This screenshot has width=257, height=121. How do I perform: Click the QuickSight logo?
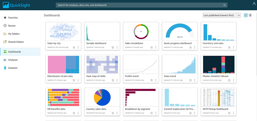click(x=17, y=5)
